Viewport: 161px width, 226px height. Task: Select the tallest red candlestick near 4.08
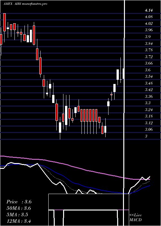[x=5, y=22]
